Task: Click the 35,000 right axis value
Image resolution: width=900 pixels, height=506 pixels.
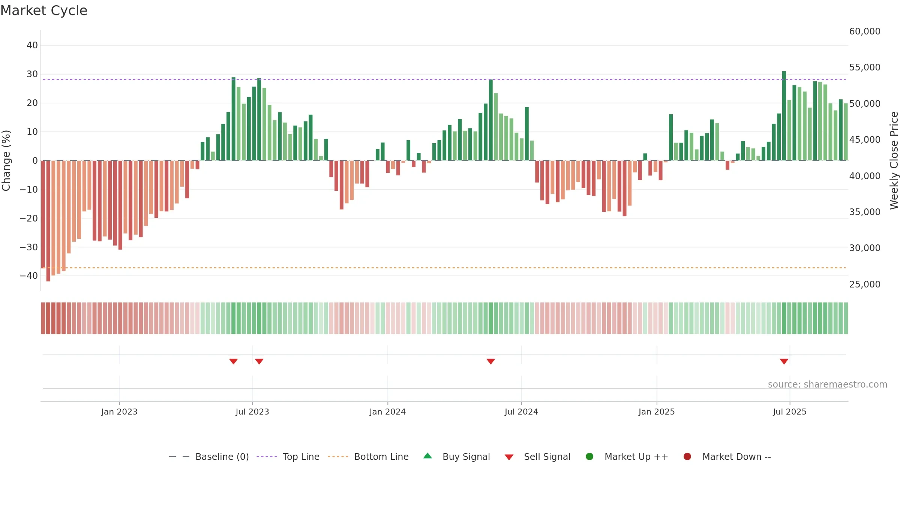Action: pos(865,212)
